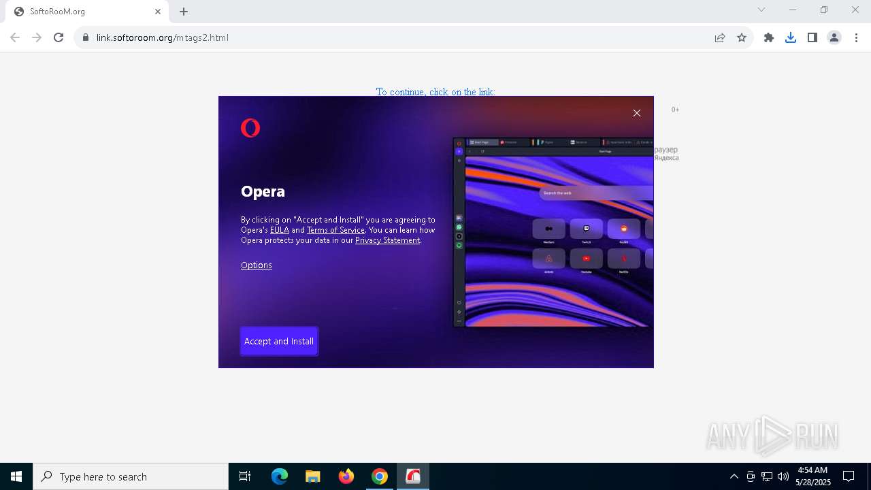Show Chrome downloads
871x490 pixels.
point(791,37)
